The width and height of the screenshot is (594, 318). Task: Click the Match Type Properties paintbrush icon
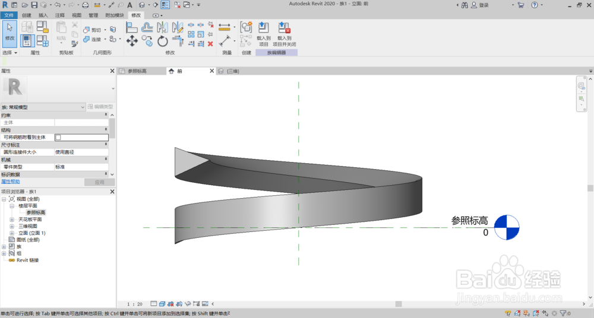click(75, 44)
